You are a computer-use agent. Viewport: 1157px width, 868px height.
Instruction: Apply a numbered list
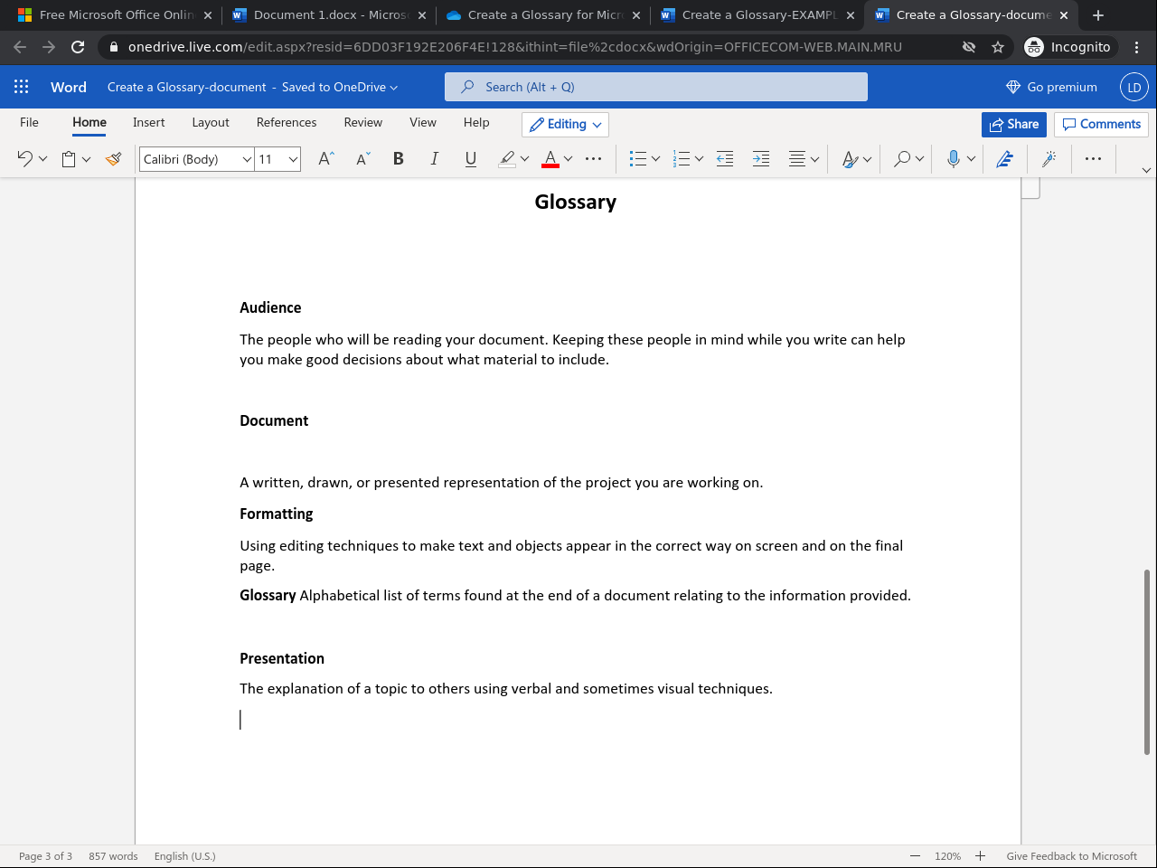(x=682, y=159)
